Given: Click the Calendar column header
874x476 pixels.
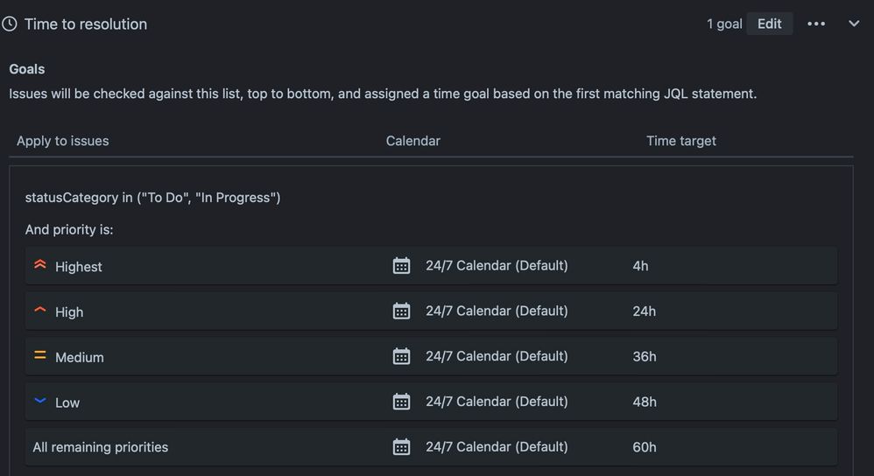Looking at the screenshot, I should (413, 141).
